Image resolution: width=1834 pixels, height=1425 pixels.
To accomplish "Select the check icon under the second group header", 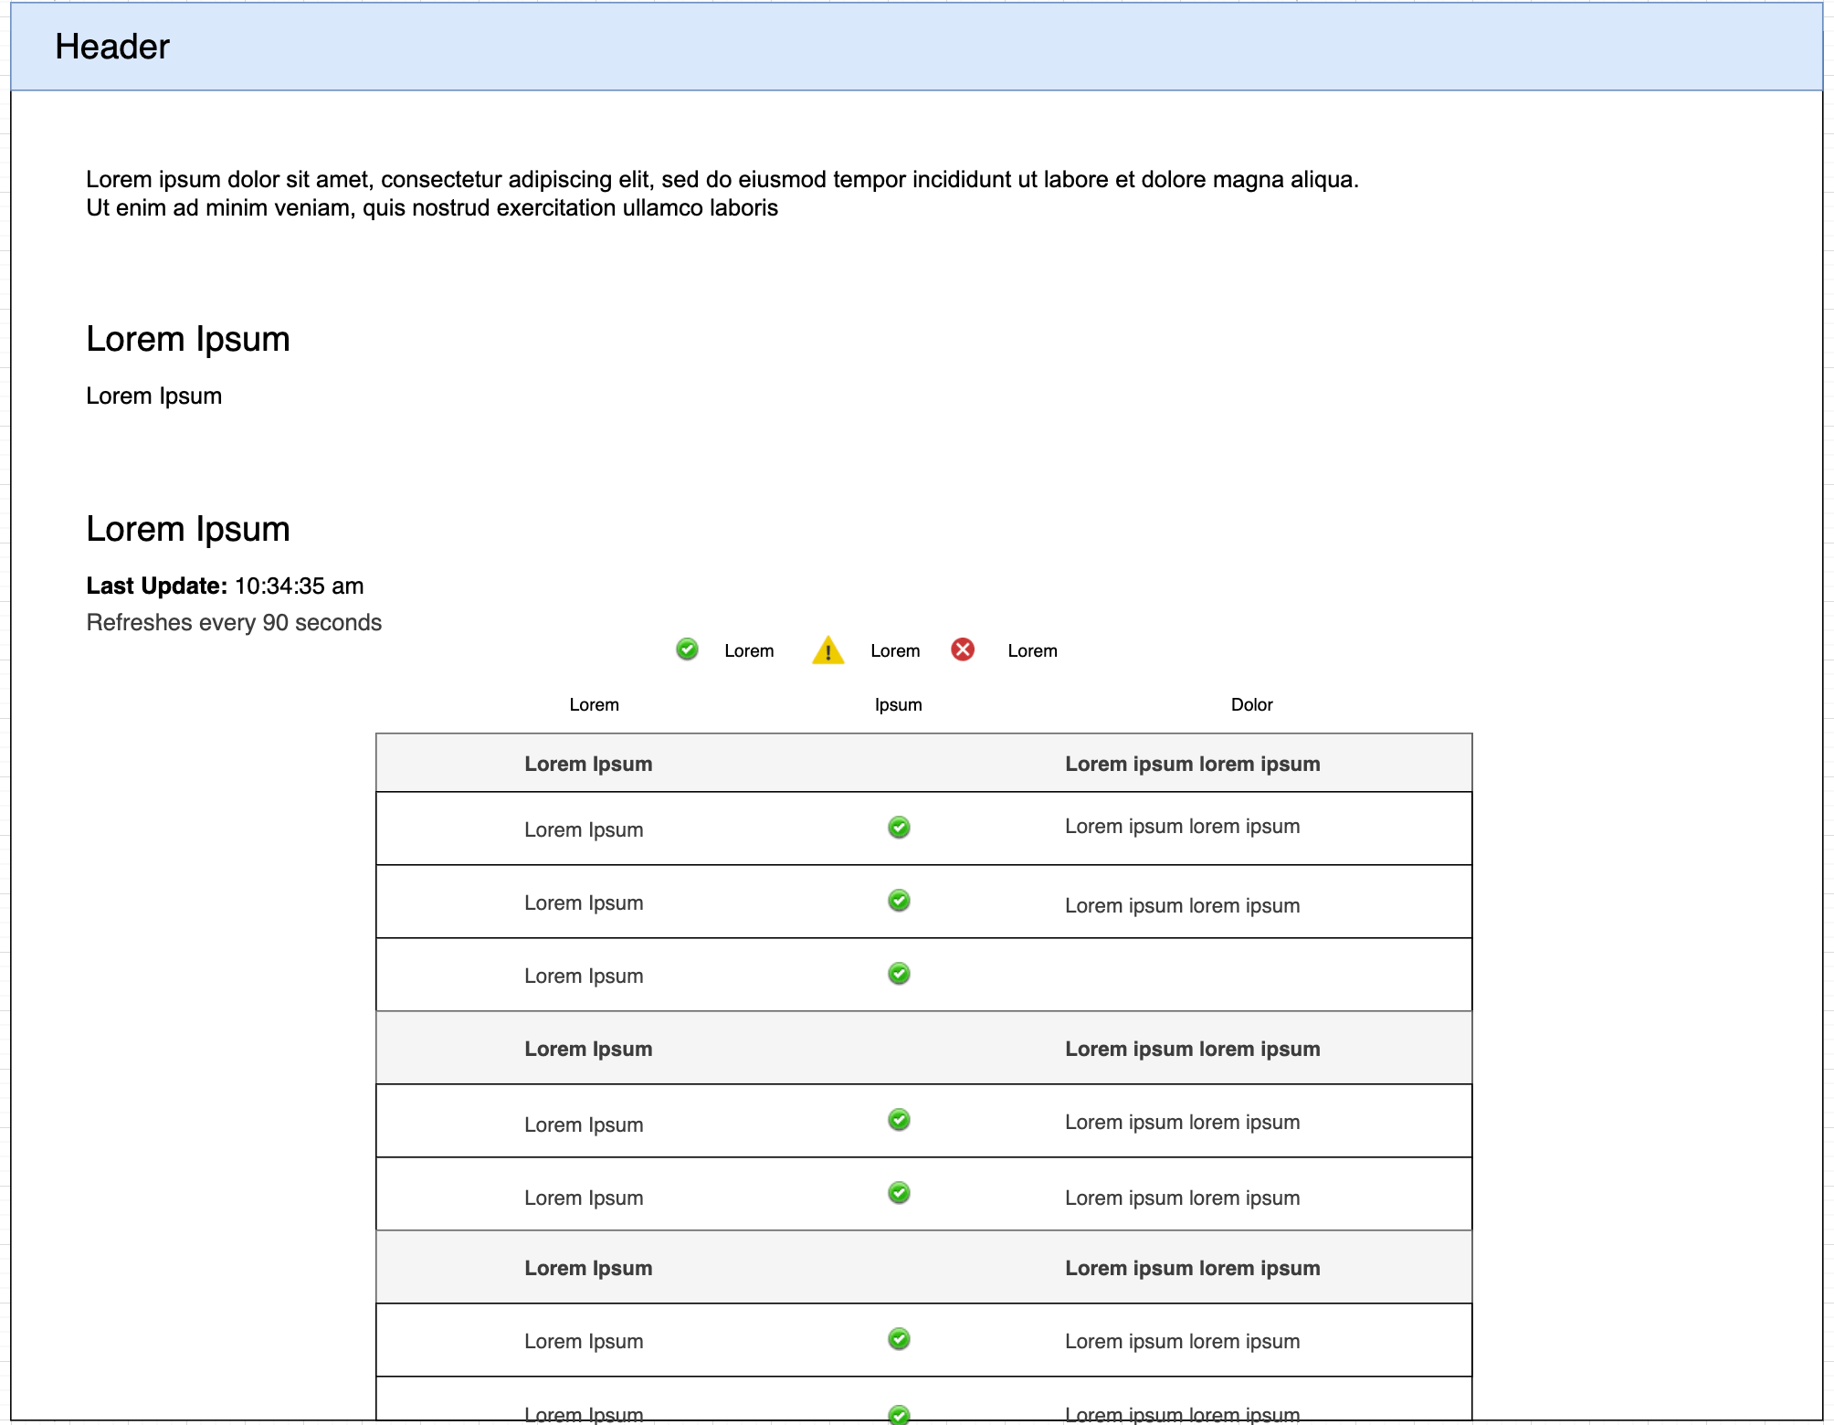I will pyautogui.click(x=899, y=1120).
